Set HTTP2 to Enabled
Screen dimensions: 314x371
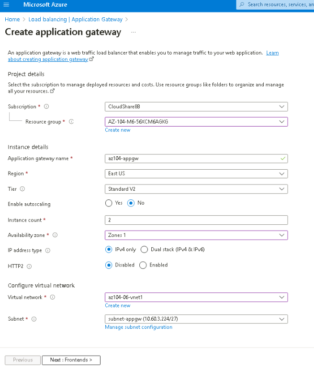[143, 265]
